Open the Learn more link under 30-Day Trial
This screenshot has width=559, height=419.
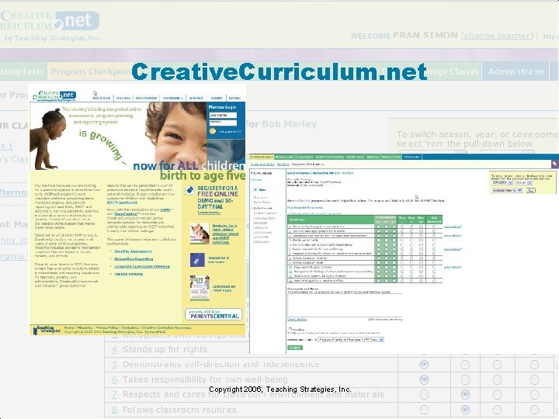209,213
